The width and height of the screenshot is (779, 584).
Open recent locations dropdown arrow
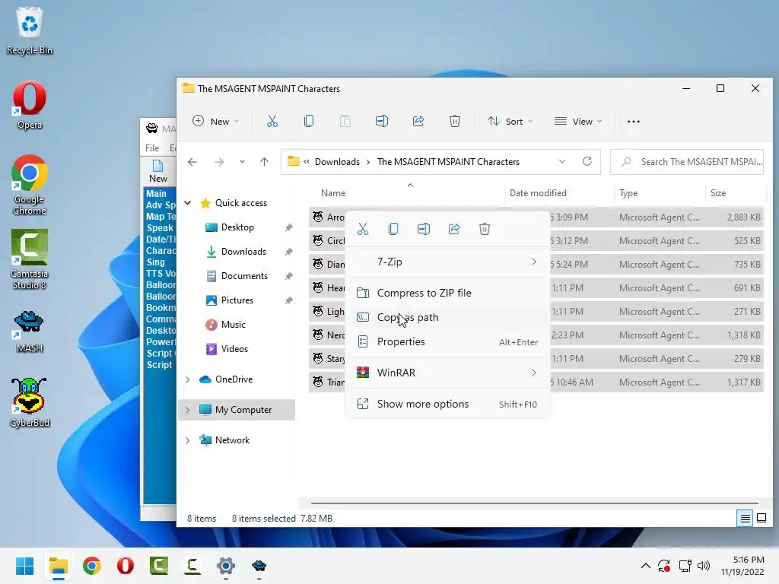pos(242,162)
